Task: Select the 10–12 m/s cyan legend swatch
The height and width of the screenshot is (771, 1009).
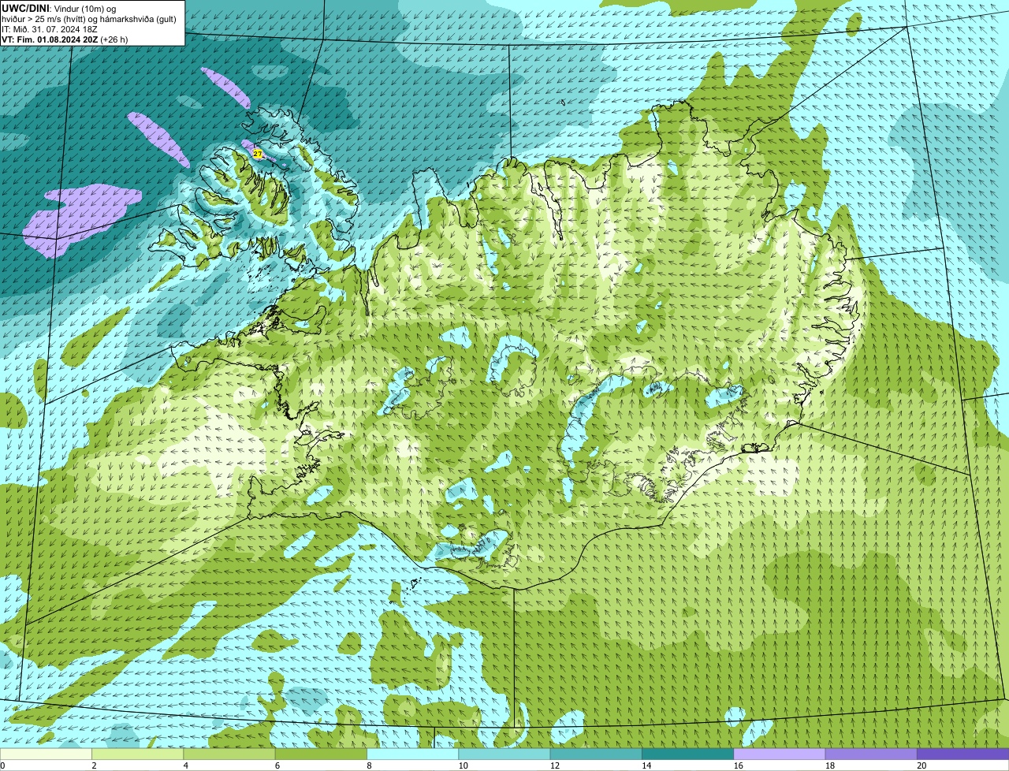Action: [x=504, y=754]
